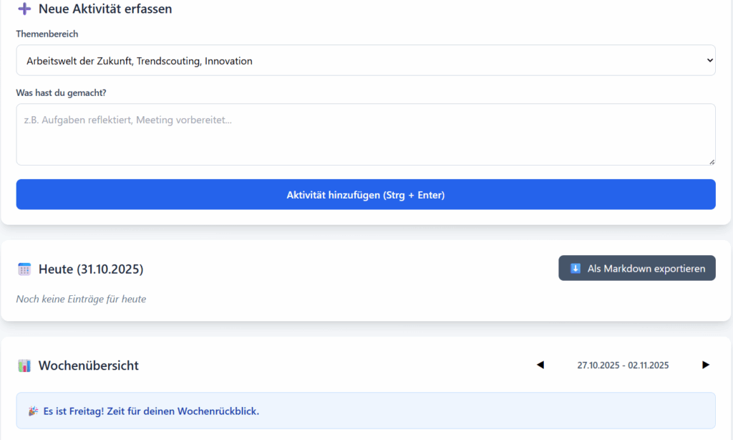733x440 pixels.
Task: Click the bar chart icon beside Wochenübersicht
Action: point(24,365)
